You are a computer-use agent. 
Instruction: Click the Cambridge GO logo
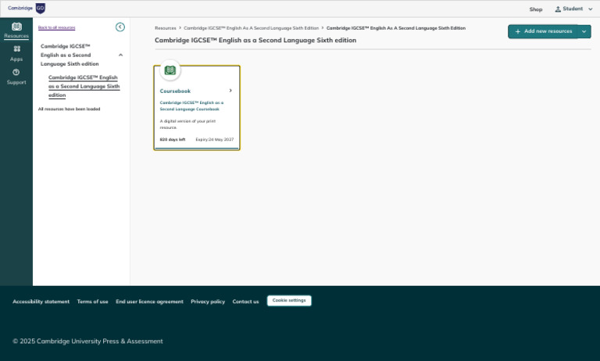27,8
